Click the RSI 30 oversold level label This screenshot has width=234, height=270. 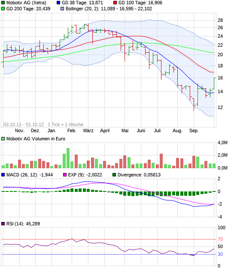click(220, 254)
